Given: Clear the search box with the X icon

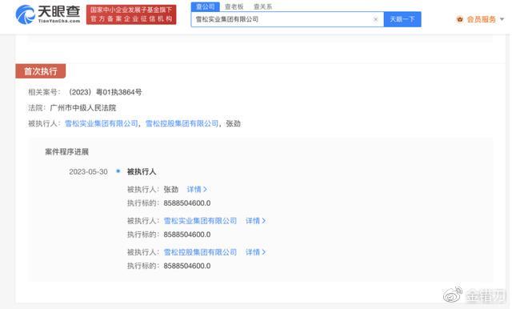Looking at the screenshot, I should (x=375, y=19).
